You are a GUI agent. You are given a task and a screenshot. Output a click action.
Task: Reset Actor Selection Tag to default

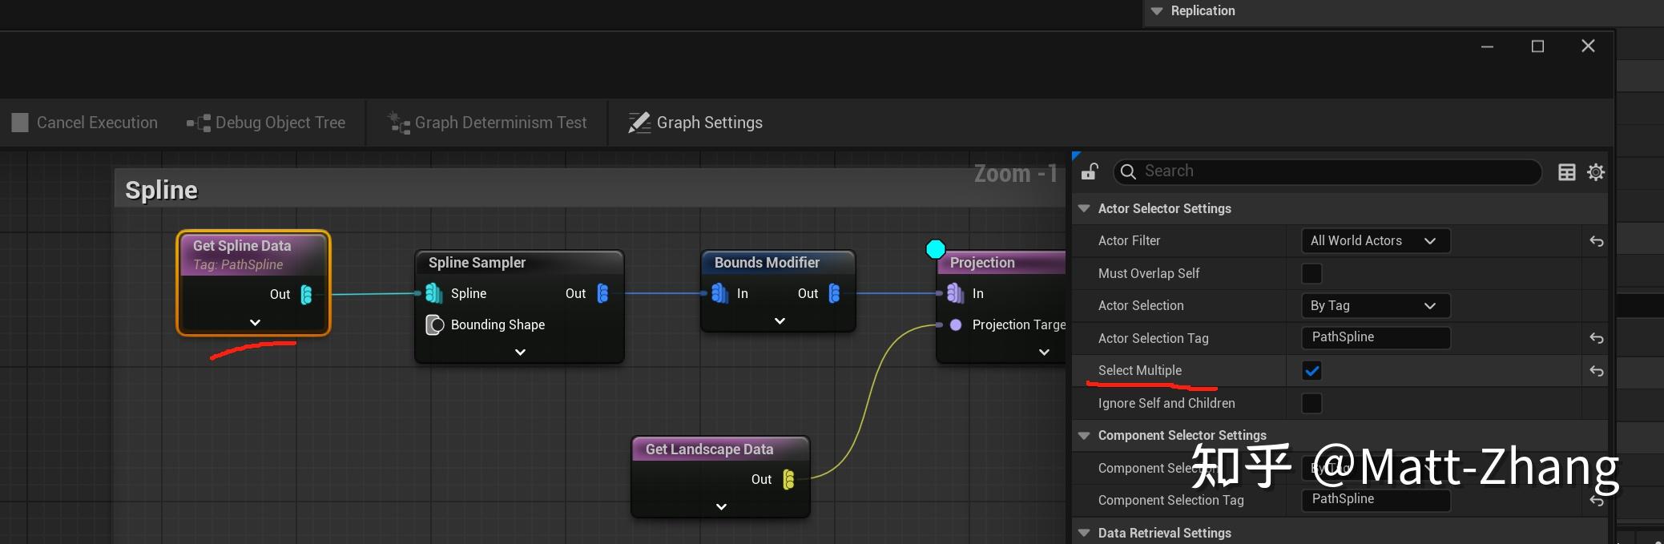tap(1596, 338)
